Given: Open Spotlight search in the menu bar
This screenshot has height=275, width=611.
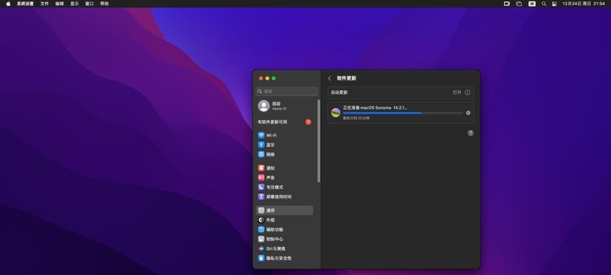Looking at the screenshot, I should 544,3.
